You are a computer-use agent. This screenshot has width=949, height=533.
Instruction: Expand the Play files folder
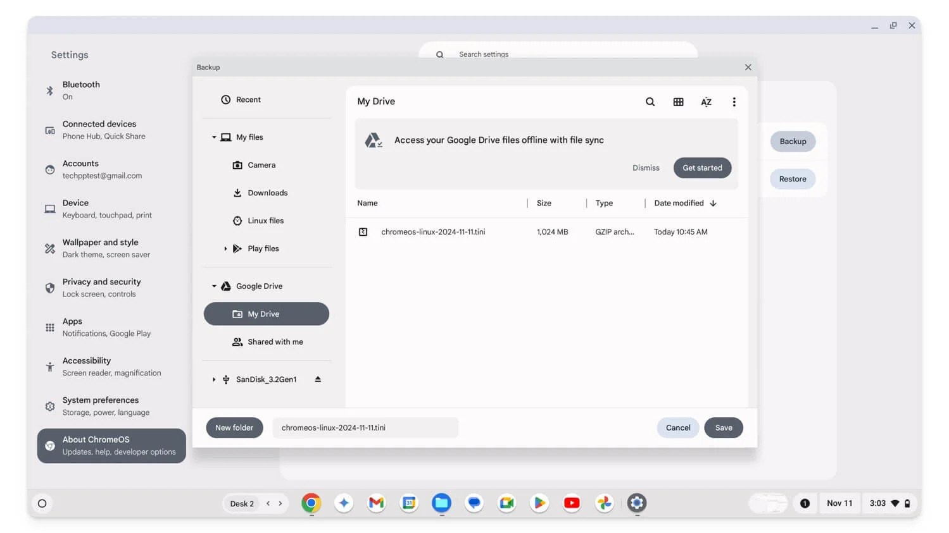point(225,248)
